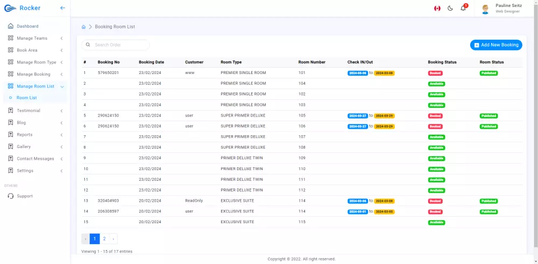Viewport: 538px width, 264px height.
Task: Click the next page arrow in pagination
Action: click(113, 239)
